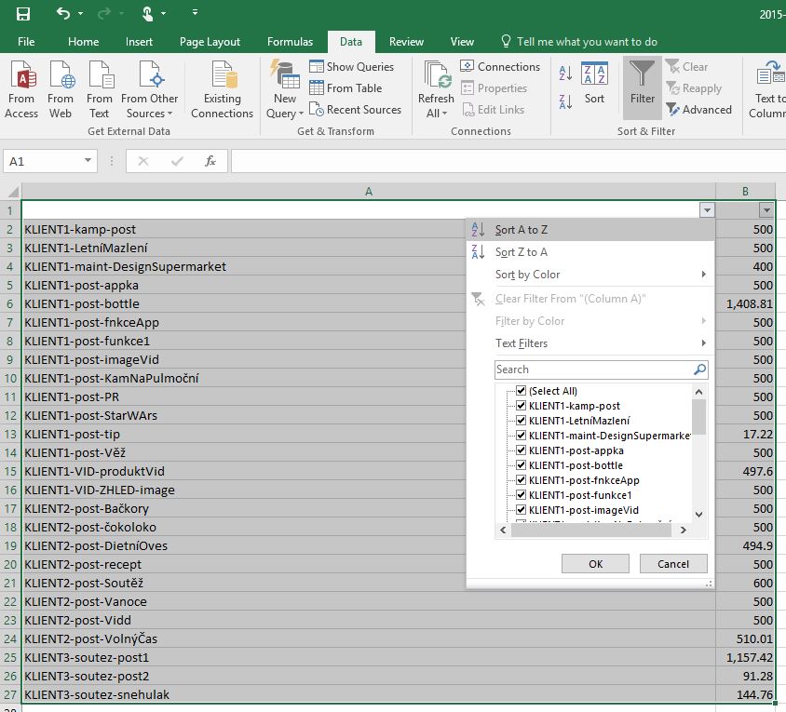Image resolution: width=786 pixels, height=712 pixels.
Task: Open column B filter dropdown arrow
Action: coord(766,210)
